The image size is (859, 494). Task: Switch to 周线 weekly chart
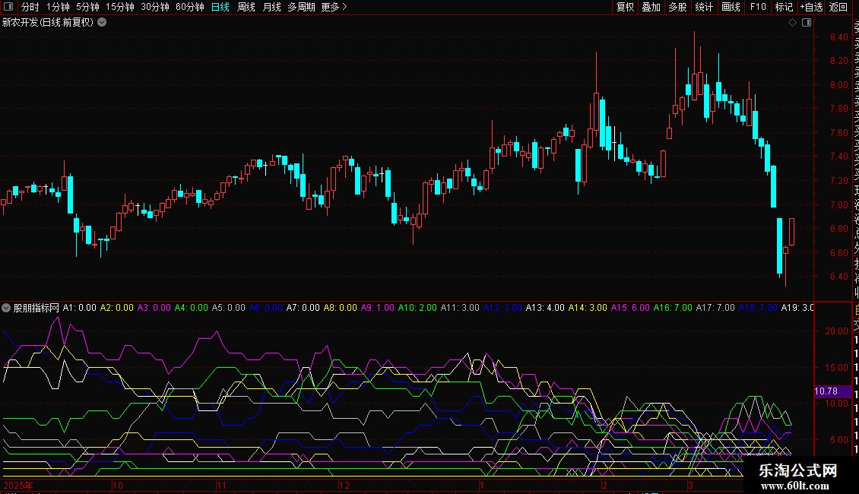246,7
